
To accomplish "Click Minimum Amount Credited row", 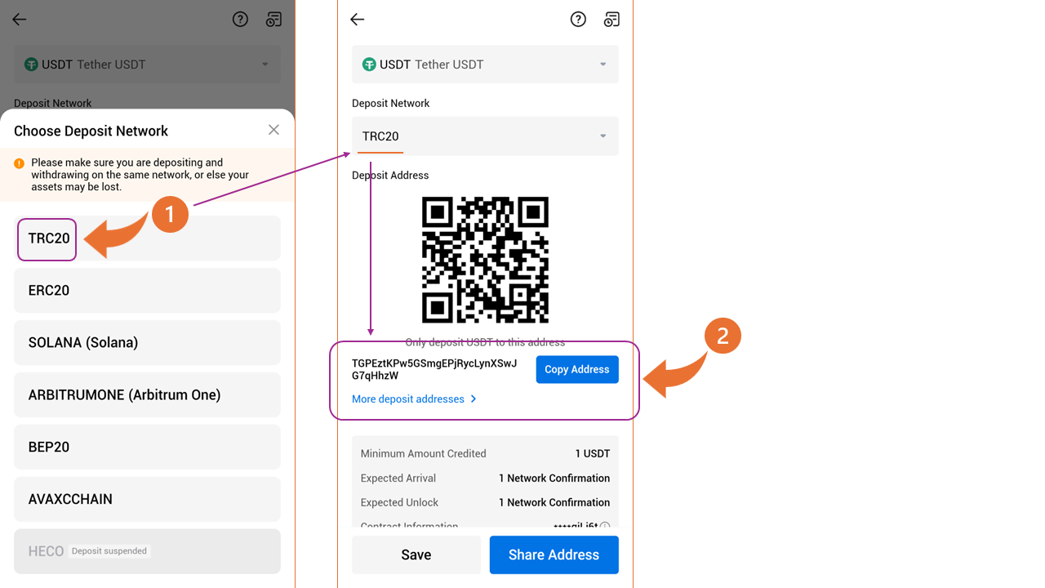I will 485,454.
